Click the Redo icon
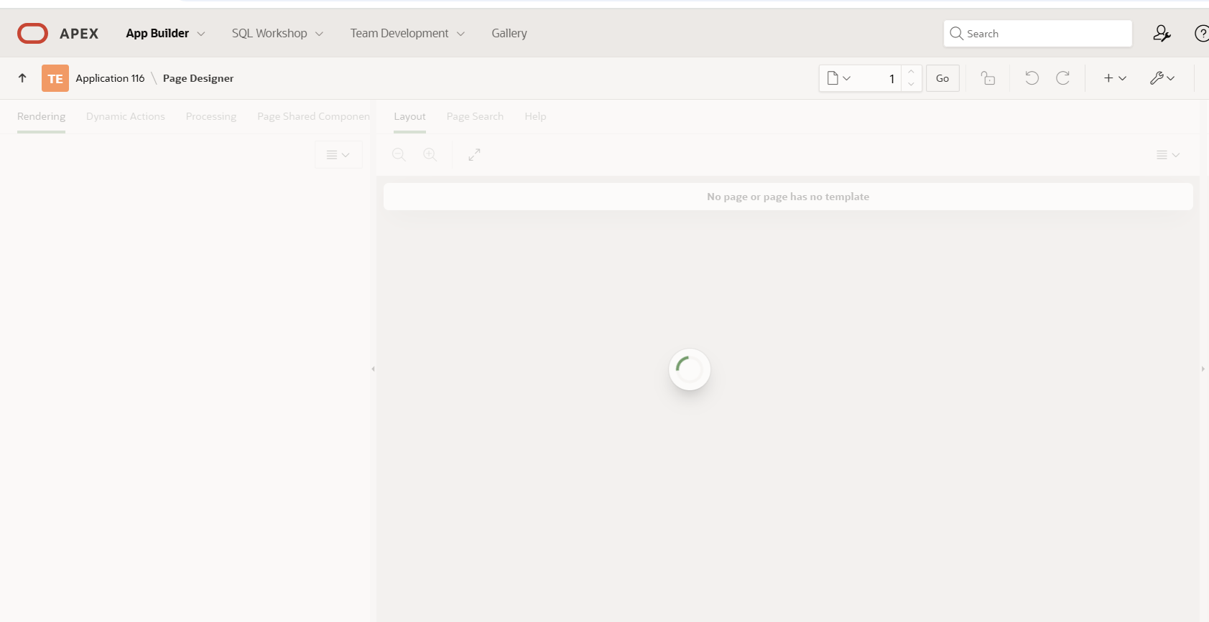Viewport: 1209px width, 622px height. [x=1062, y=78]
